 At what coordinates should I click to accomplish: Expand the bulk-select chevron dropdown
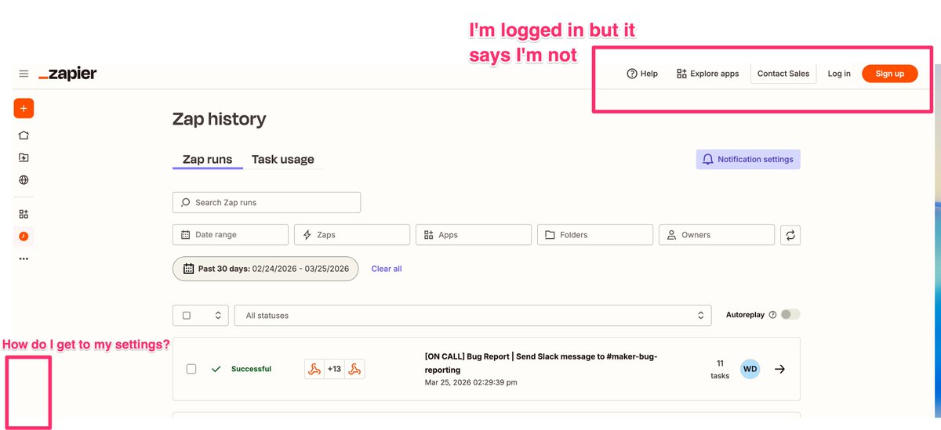tap(218, 316)
